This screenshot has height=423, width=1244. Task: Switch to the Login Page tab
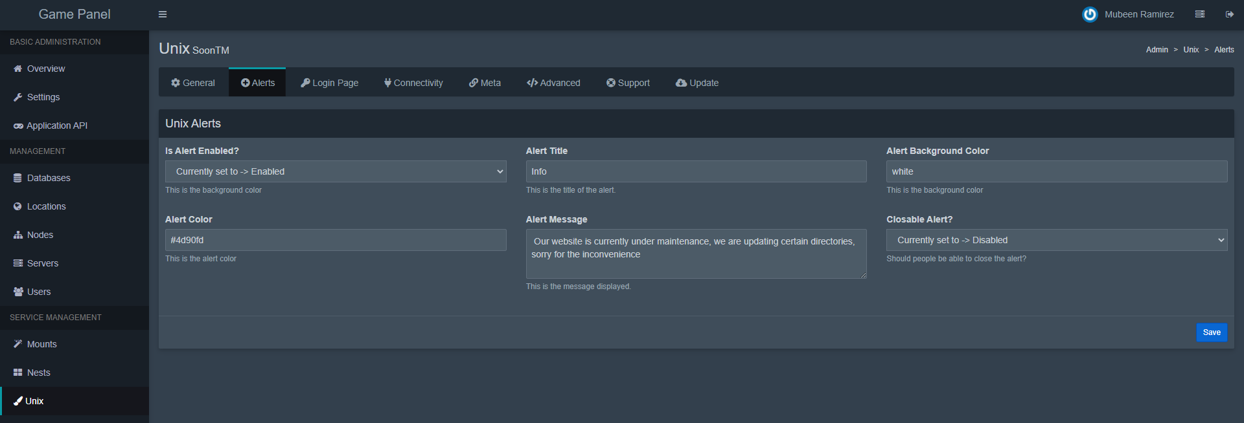[x=329, y=83]
